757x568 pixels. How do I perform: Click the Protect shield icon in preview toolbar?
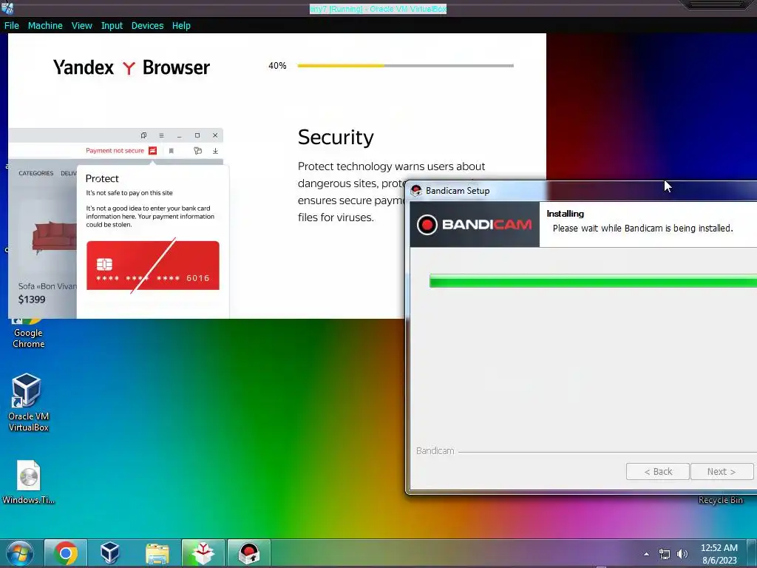pos(197,151)
